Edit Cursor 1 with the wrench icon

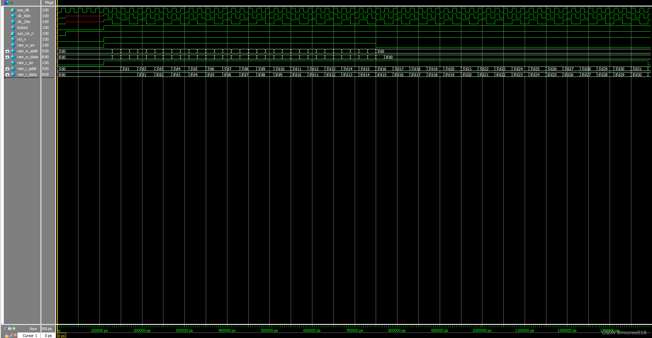point(11,336)
